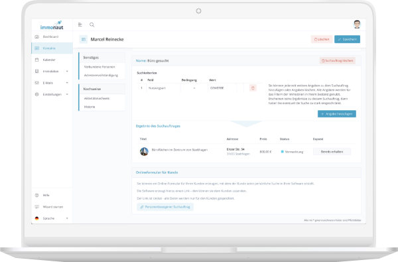Screen dimensions: 398x262
Task: Click Angabe hinzufügen button
Action: [x=337, y=114]
